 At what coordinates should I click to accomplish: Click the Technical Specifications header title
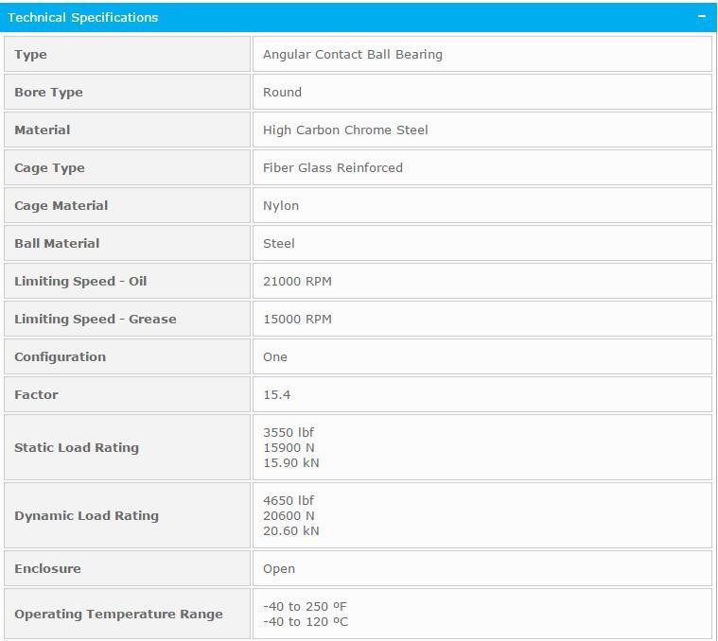pos(83,17)
